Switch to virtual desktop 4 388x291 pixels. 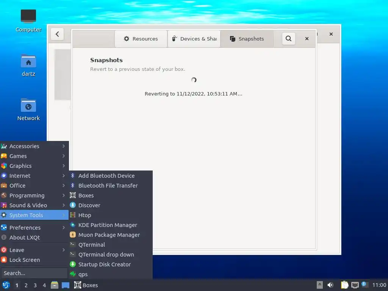(x=44, y=285)
